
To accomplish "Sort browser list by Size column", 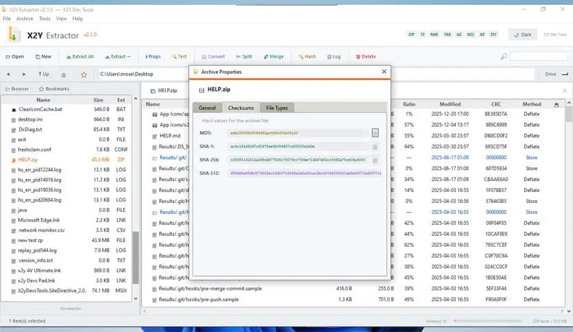I will point(98,100).
